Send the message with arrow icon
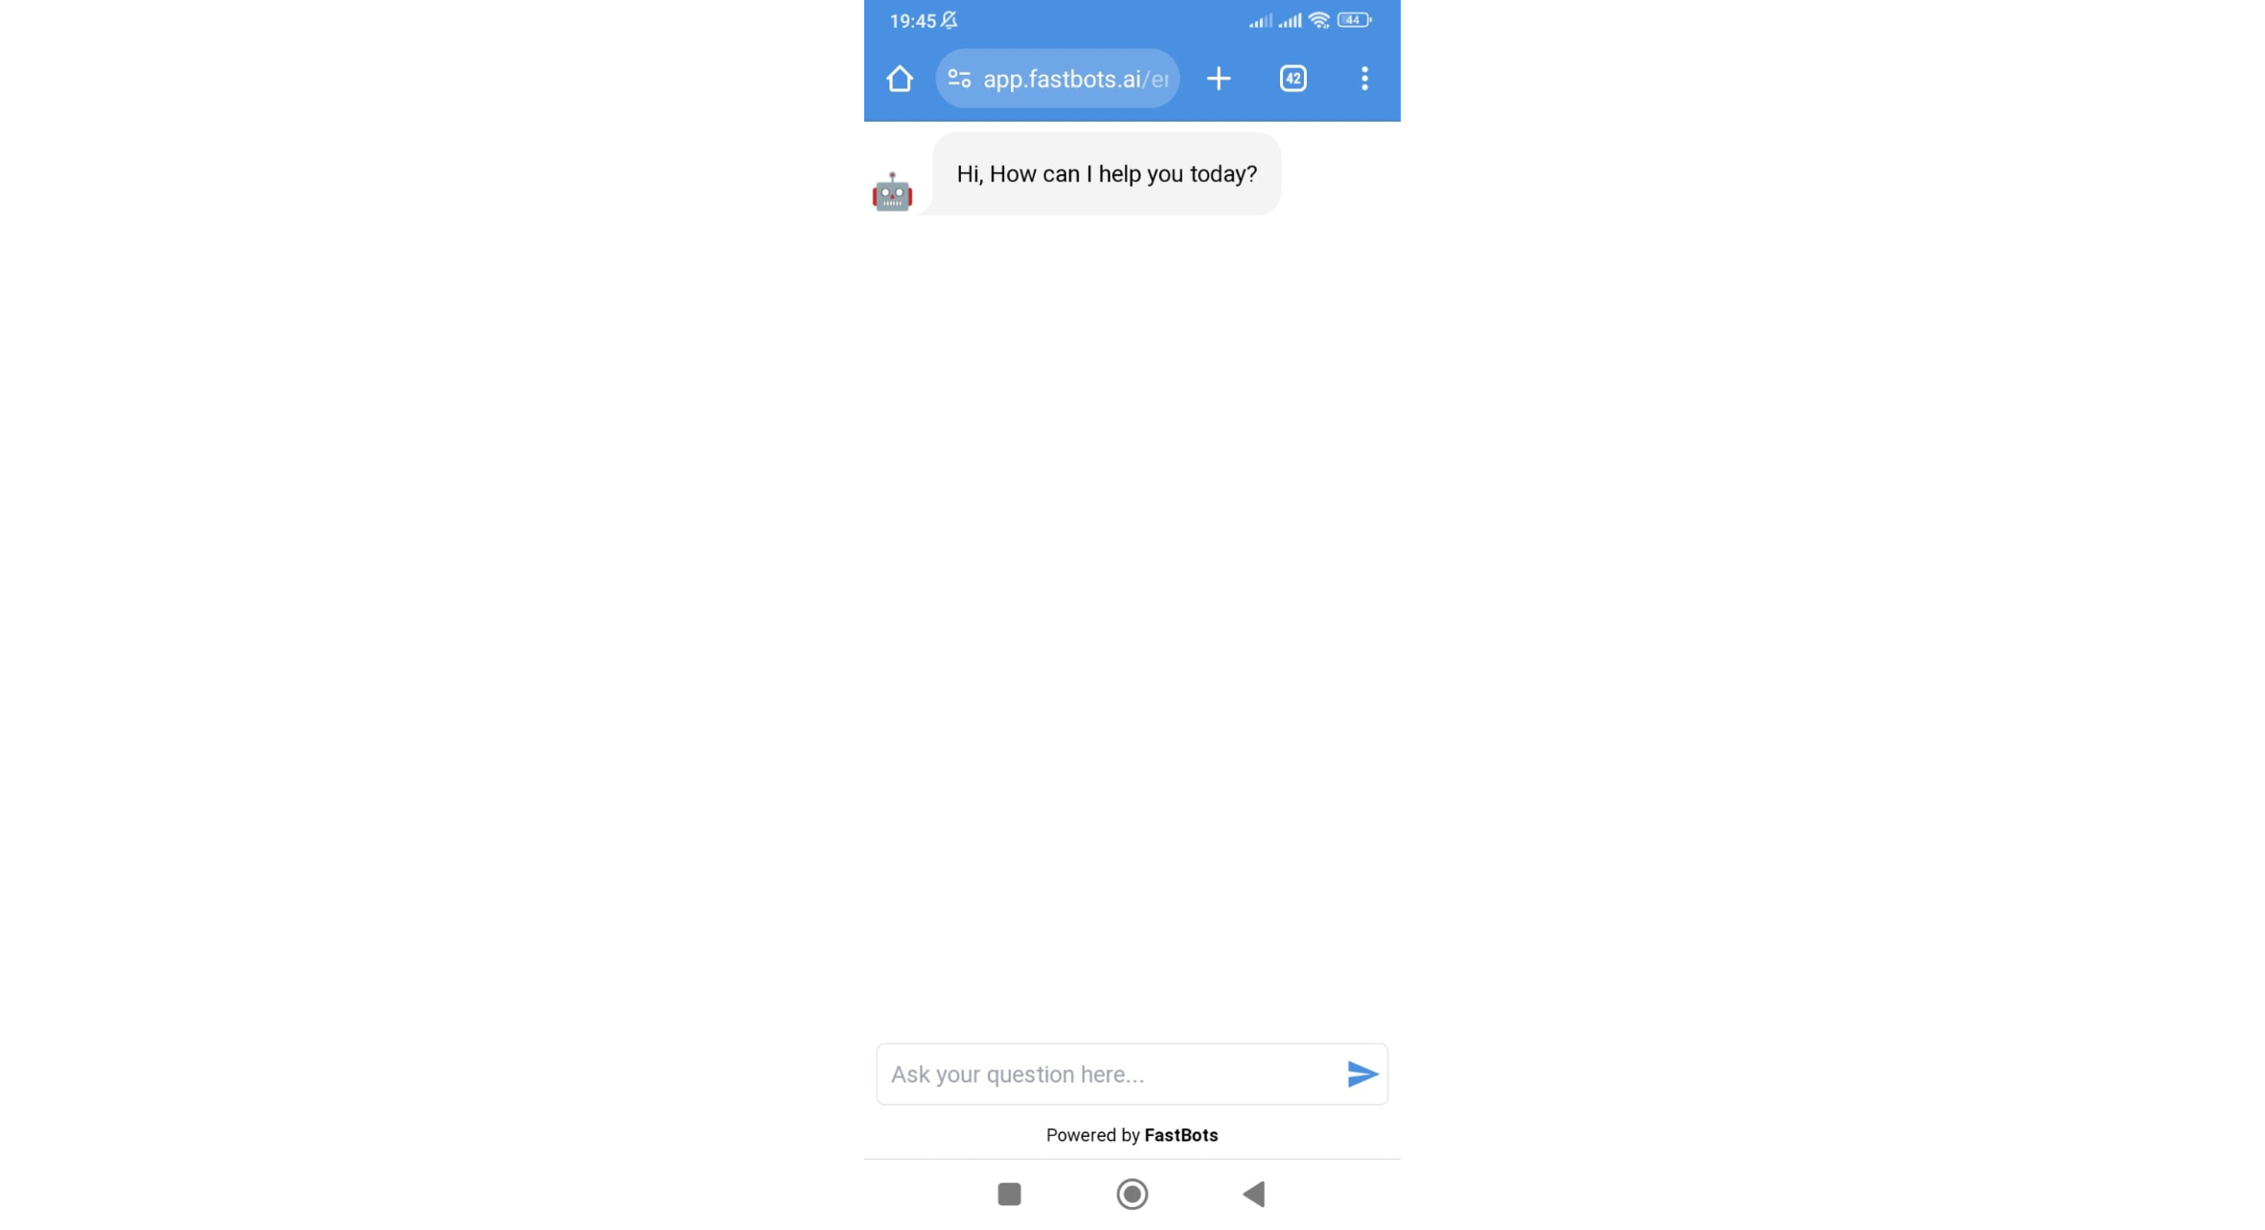 coord(1361,1074)
